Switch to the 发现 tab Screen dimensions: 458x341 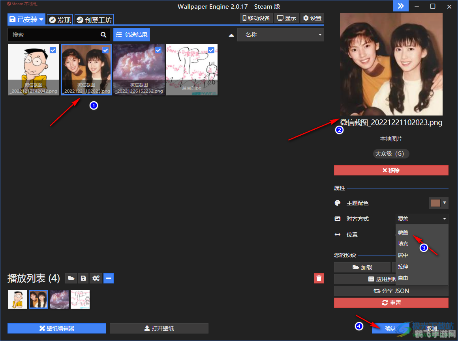pyautogui.click(x=60, y=20)
